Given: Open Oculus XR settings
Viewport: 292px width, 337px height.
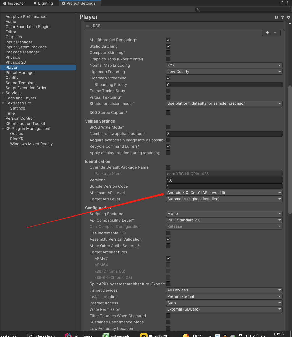Looking at the screenshot, I should [x=17, y=134].
